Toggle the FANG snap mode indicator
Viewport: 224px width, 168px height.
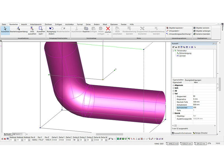(x=157, y=143)
